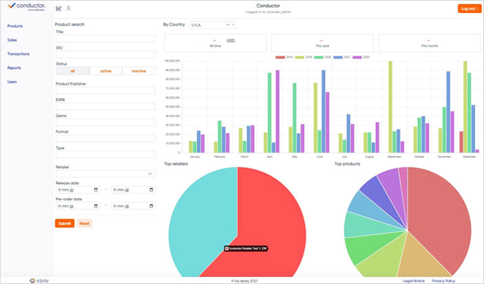Click the 'Top products' heading
484x284 pixels.
(347, 164)
